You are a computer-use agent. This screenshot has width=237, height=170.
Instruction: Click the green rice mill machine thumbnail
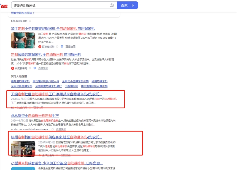23,40
